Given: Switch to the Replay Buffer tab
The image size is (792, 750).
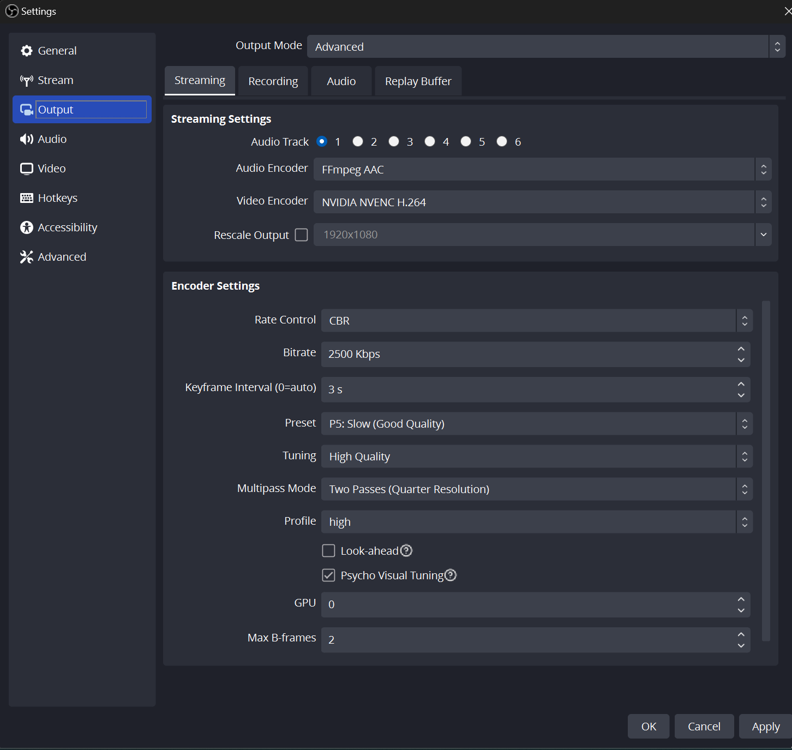Looking at the screenshot, I should pyautogui.click(x=418, y=81).
